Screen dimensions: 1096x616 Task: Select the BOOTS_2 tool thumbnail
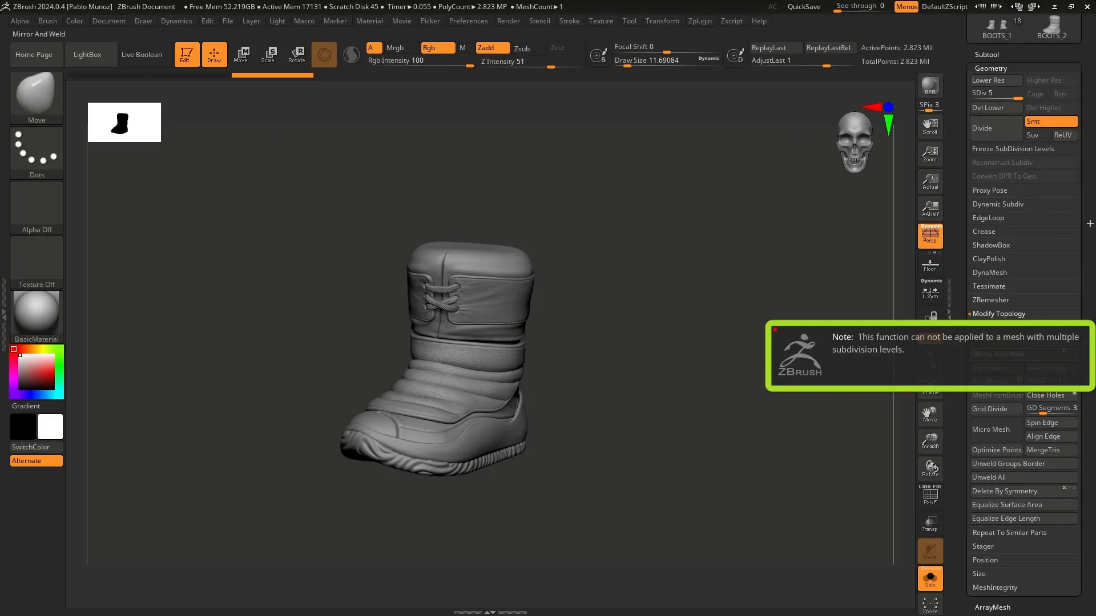[1051, 27]
